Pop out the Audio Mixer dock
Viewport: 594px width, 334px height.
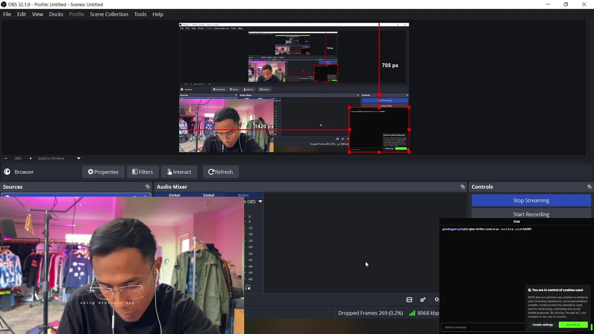point(462,187)
